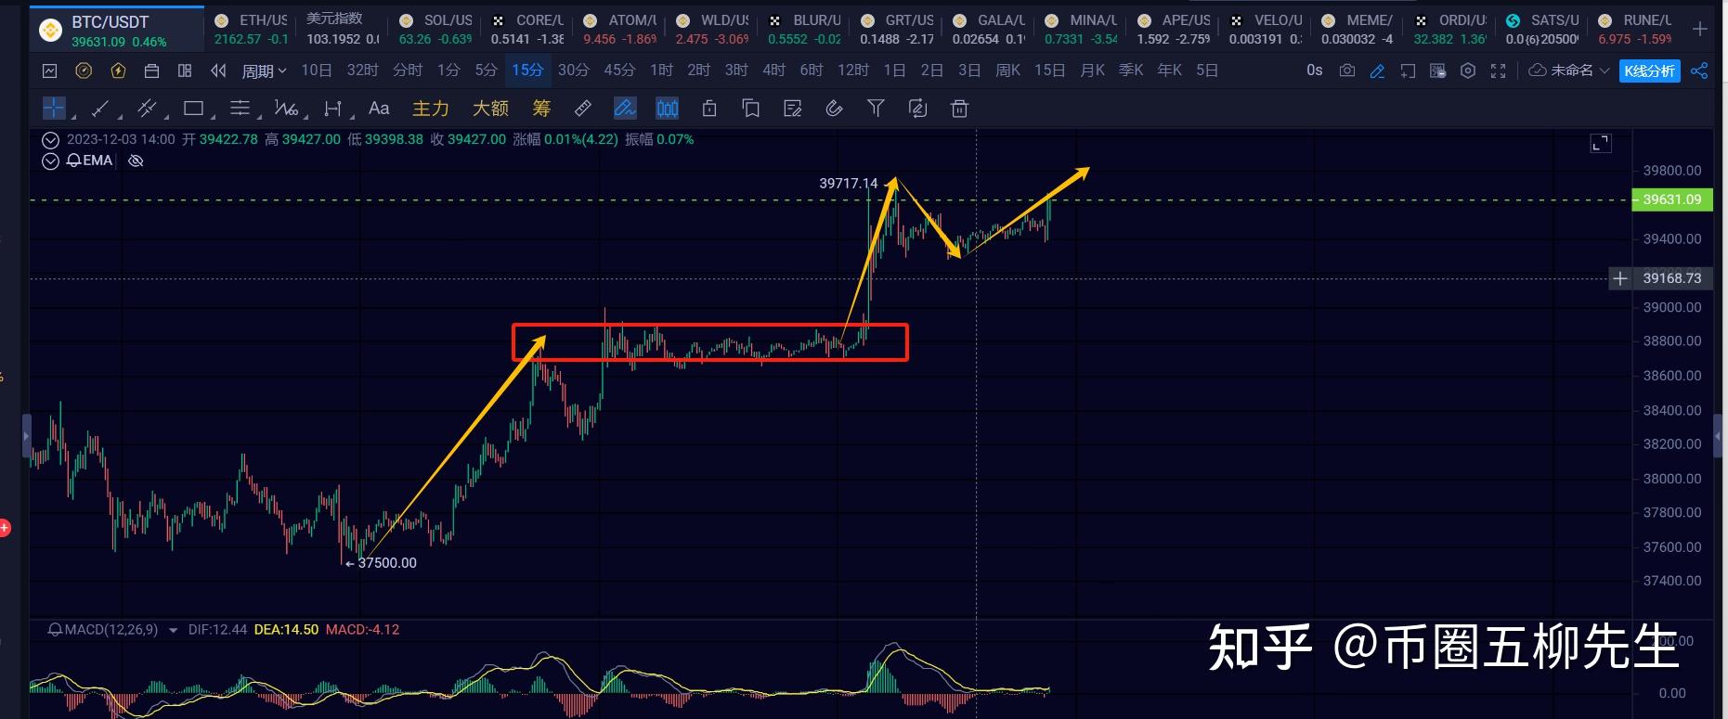Select the 5分 timeframe
Image resolution: width=1728 pixels, height=719 pixels.
(486, 71)
